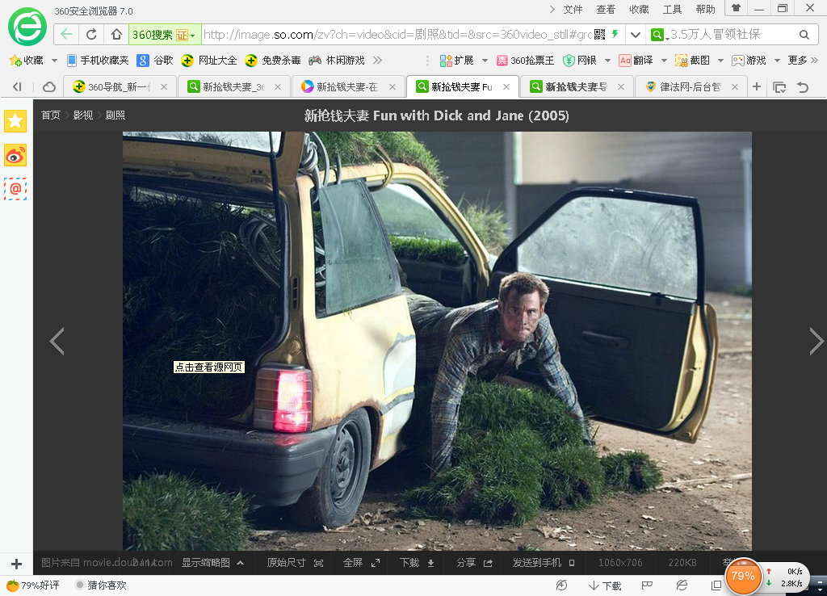The image size is (827, 596).
Task: Collapse sidebar with the arrow-bar icon
Action: pos(18,86)
